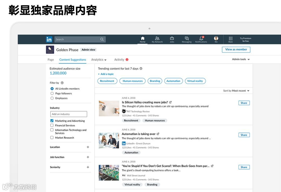Screen dimensions: 281x192
Task: Click the MIT Technology Review source logo
Action: (124, 111)
